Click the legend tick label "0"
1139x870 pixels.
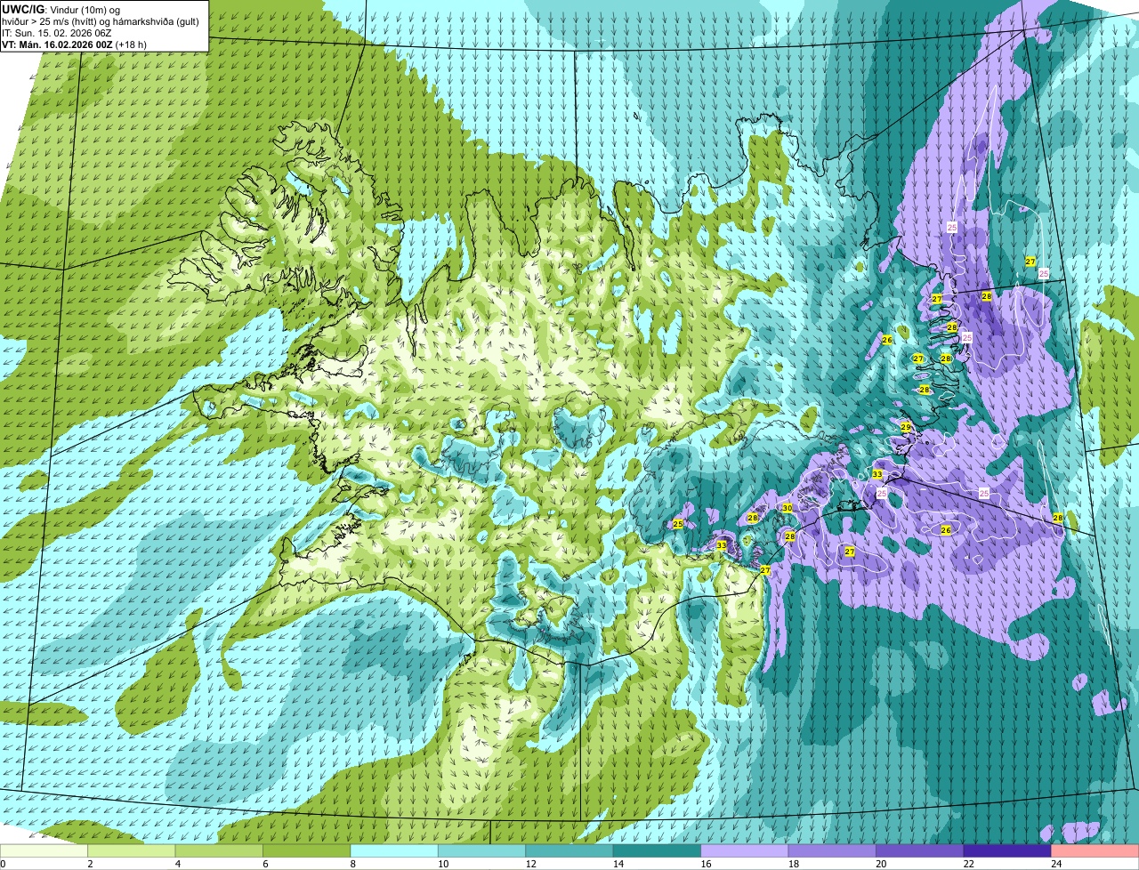[4, 864]
